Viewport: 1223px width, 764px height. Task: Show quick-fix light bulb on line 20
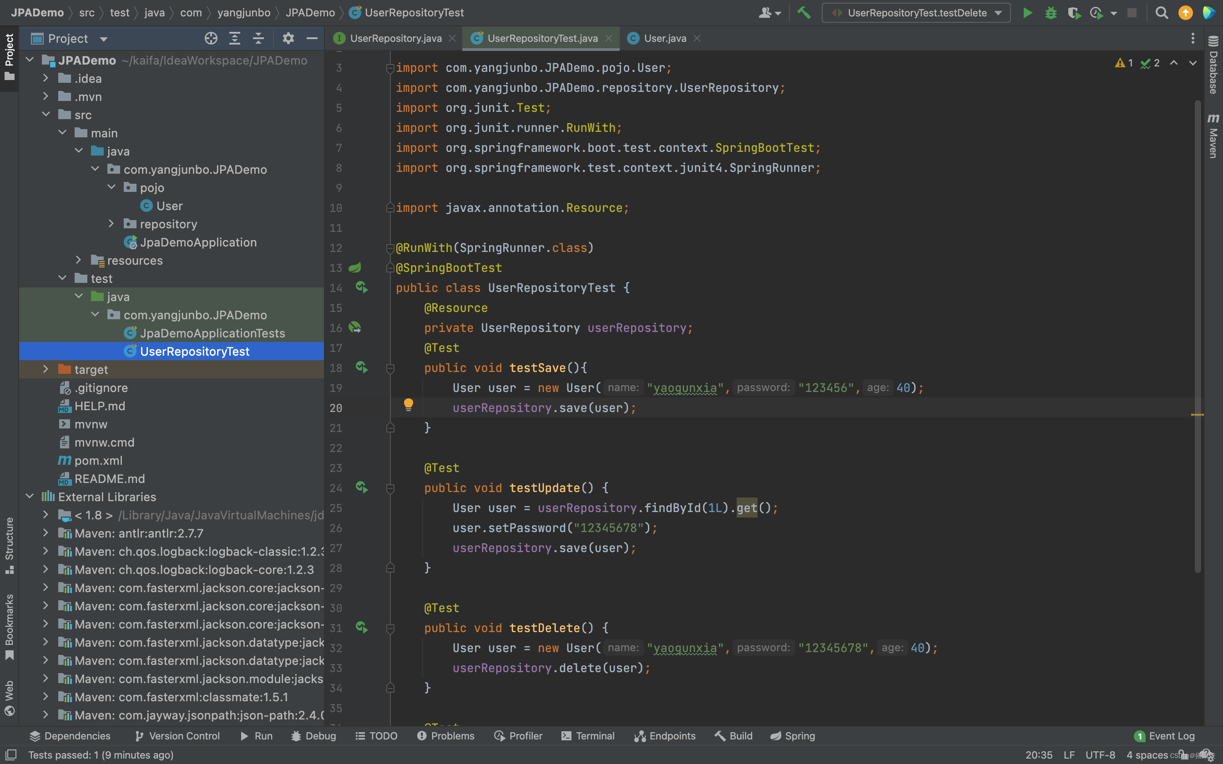click(408, 404)
